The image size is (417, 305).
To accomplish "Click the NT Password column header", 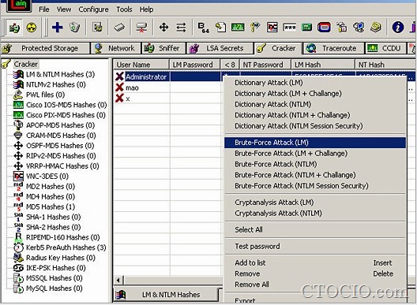I will coord(265,65).
